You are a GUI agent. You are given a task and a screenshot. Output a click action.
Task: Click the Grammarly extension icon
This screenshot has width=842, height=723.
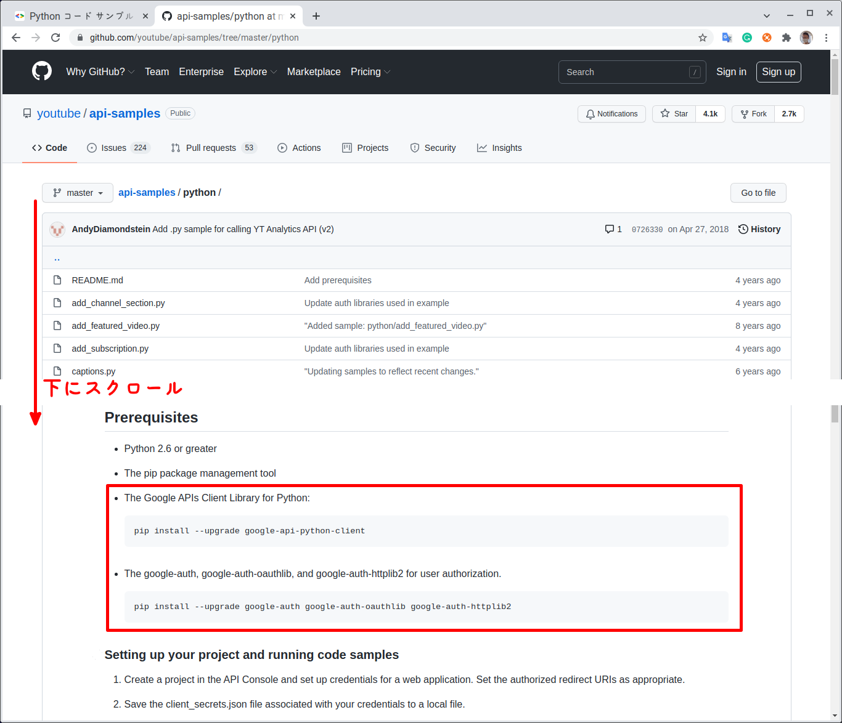click(747, 38)
